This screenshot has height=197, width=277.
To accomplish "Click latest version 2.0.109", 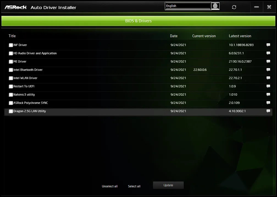I will click(234, 103).
